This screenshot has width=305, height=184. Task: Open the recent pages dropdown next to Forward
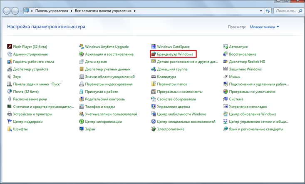pyautogui.click(x=21, y=11)
